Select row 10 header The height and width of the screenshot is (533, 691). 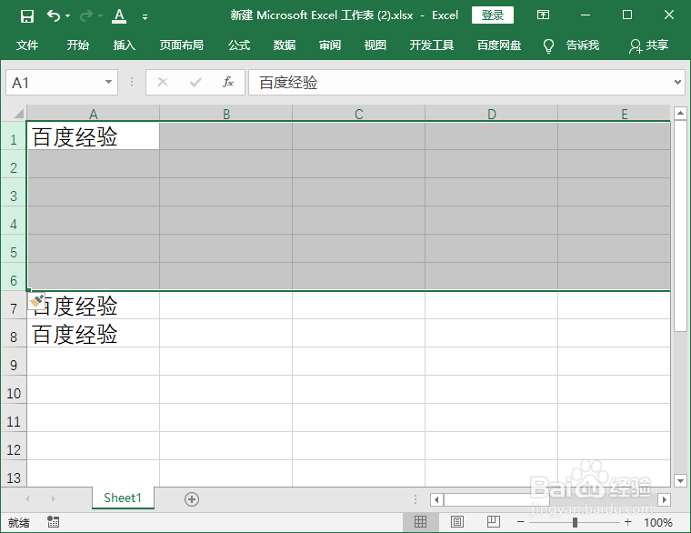(x=14, y=389)
